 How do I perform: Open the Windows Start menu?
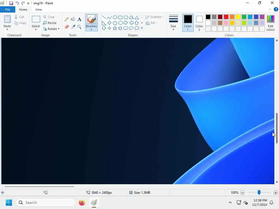click(9, 202)
